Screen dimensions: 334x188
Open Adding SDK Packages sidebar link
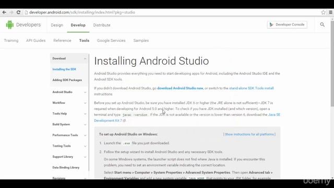(x=67, y=80)
